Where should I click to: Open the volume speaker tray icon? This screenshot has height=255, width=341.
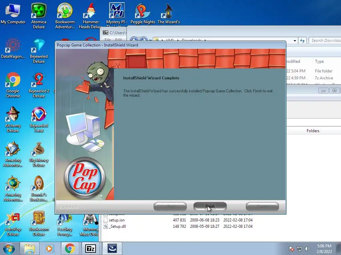click(x=307, y=249)
